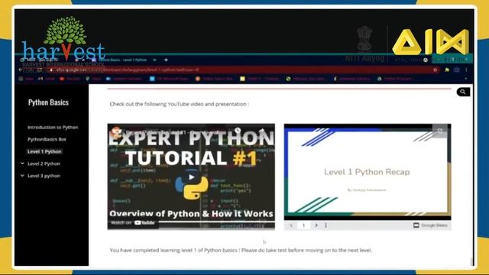Open Level 2 Python page
This screenshot has height=275, width=489.
click(x=44, y=163)
